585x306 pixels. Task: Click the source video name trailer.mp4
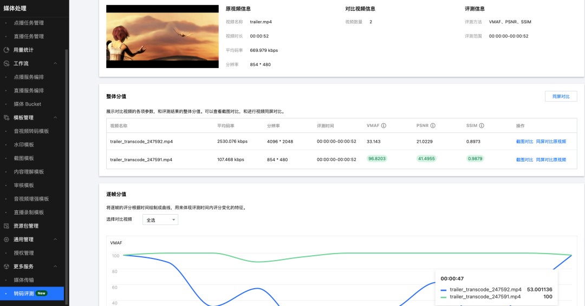tap(261, 22)
